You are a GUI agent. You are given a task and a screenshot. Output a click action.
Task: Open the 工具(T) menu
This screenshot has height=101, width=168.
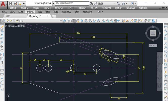[x=71, y=8]
